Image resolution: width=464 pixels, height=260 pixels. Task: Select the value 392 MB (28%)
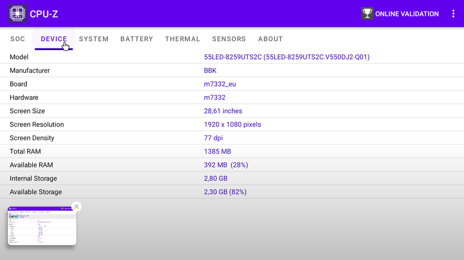pyautogui.click(x=226, y=165)
